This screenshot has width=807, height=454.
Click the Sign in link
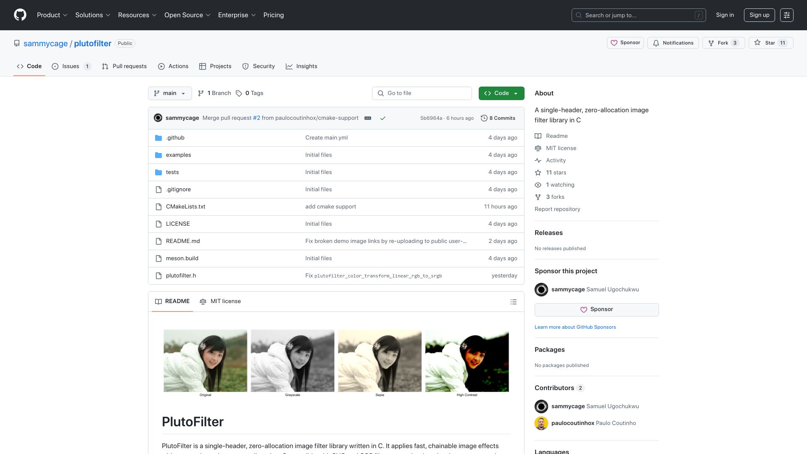coord(725,15)
